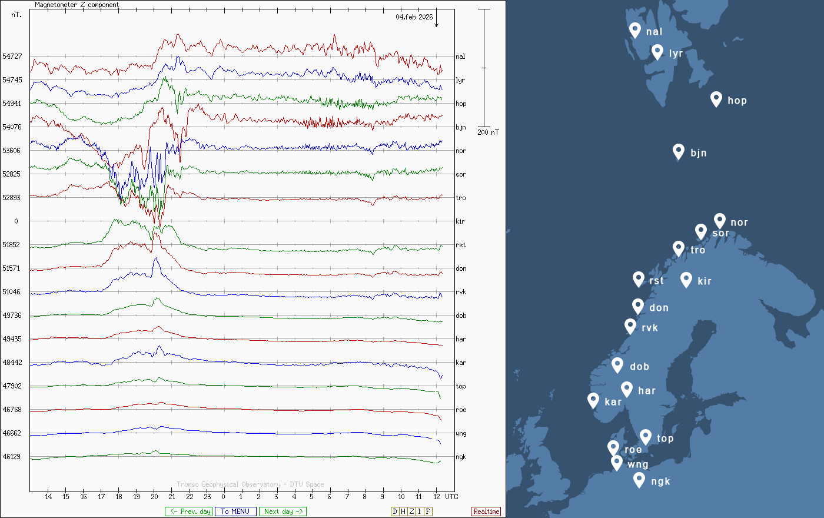This screenshot has height=518, width=824.
Task: Show the F component plot
Action: tap(428, 512)
